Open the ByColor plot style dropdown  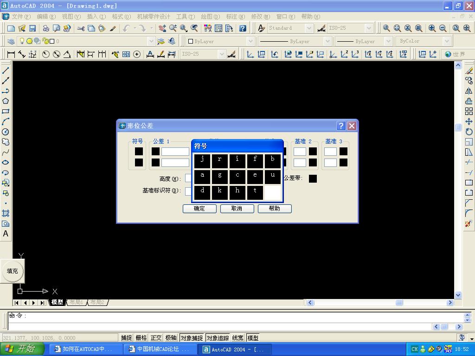[x=447, y=41]
